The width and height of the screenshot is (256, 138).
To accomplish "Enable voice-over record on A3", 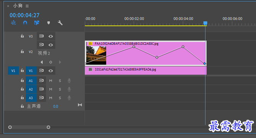I will [69, 97].
